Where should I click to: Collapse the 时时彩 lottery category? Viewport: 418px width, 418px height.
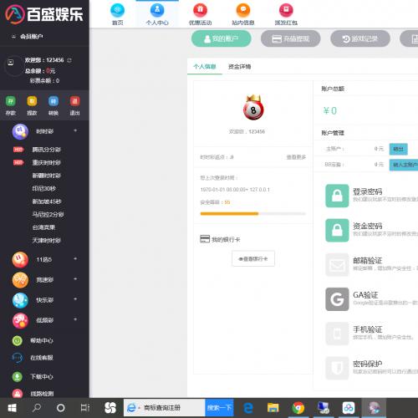point(75,130)
